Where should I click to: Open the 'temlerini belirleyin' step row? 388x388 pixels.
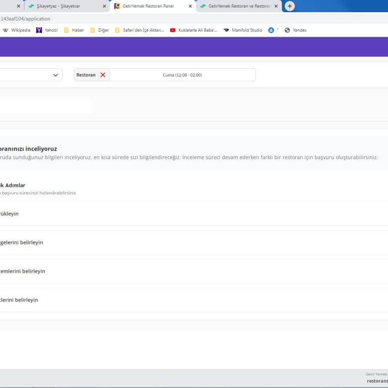(x=194, y=271)
